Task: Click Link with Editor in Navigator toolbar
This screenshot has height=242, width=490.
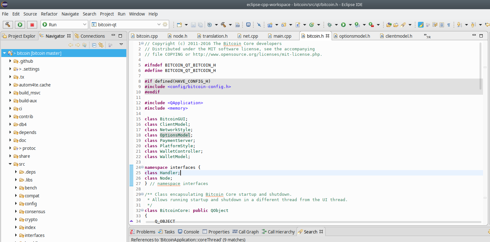Action: (101, 45)
